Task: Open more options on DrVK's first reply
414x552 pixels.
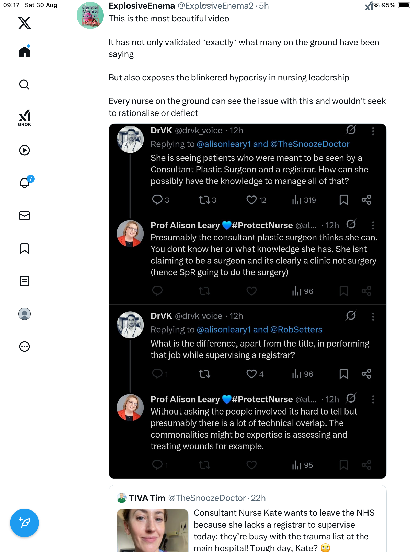Action: point(373,131)
